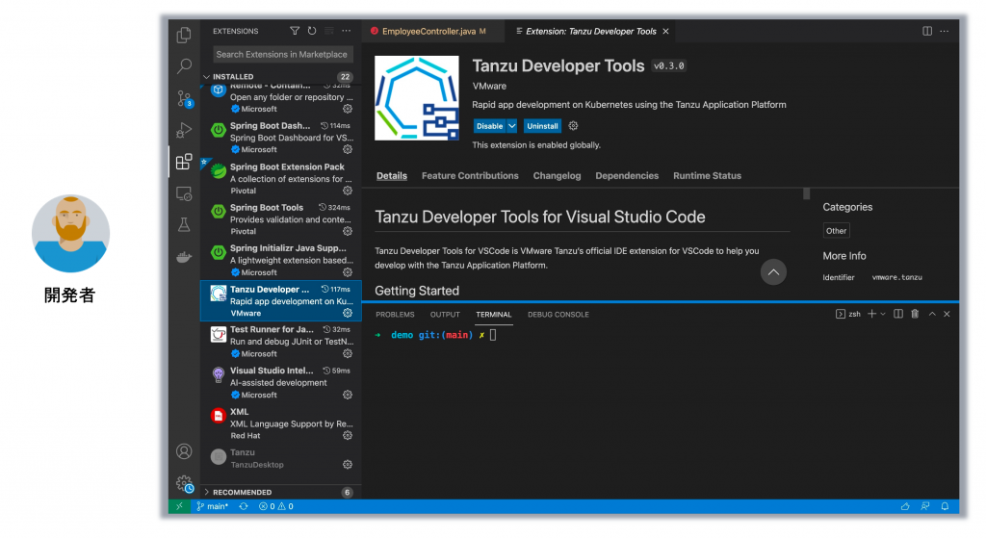Screen dimensions: 986x538
Task: Open Source Control view with badge
Action: [183, 98]
